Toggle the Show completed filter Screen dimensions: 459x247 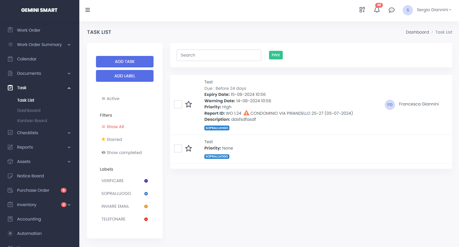tap(122, 152)
